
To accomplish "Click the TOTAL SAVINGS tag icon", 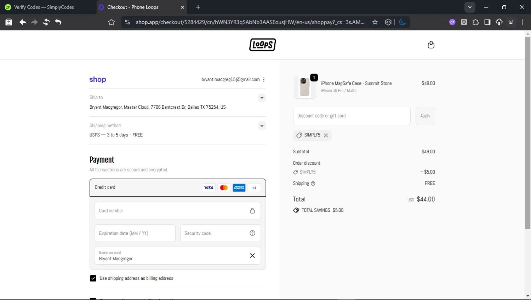I will [x=296, y=210].
